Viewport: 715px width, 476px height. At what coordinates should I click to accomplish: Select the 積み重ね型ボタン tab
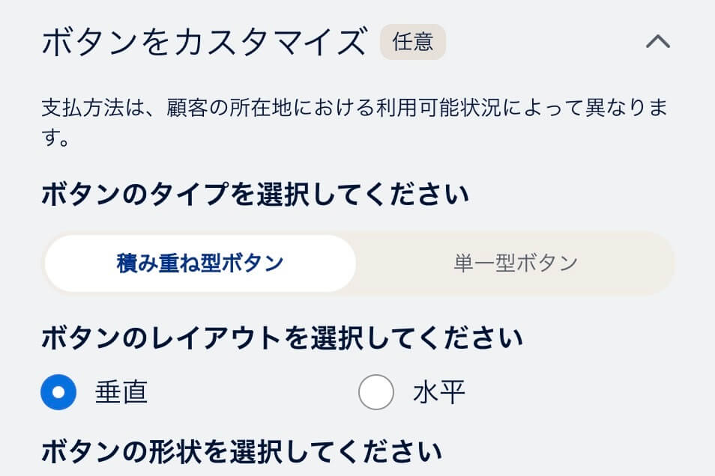point(200,263)
